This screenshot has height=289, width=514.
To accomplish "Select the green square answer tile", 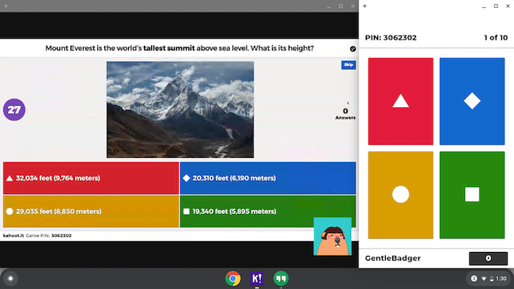I will coord(472,195).
